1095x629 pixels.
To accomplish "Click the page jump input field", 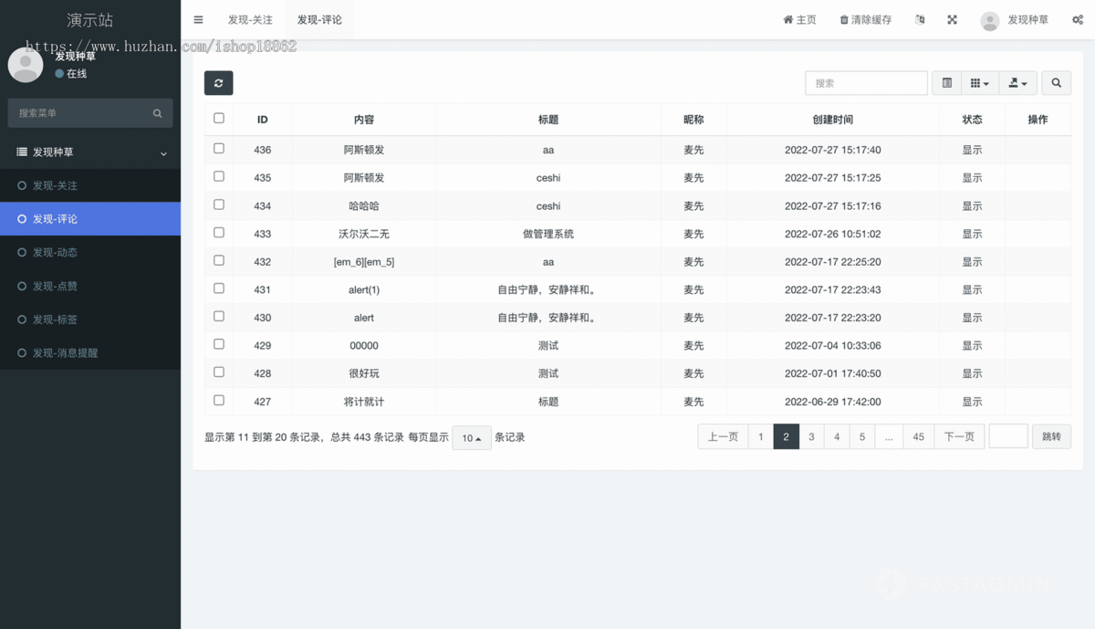I will [x=1007, y=436].
